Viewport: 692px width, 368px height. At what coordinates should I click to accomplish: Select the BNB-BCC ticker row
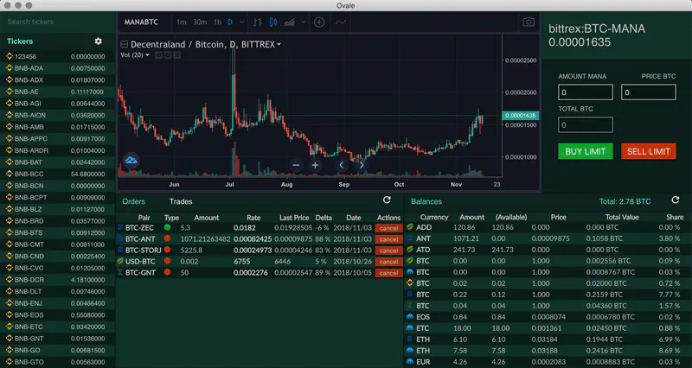58,174
